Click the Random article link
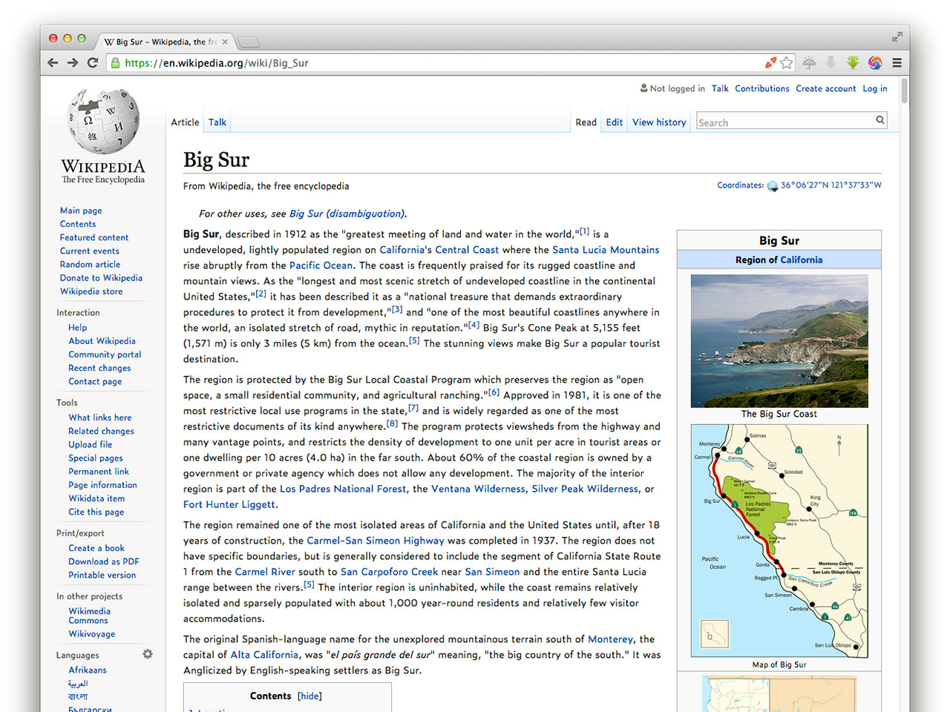Screen dimensions: 950x712 pyautogui.click(x=90, y=264)
